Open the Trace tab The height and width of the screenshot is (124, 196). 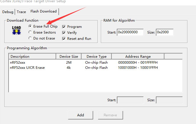(x=21, y=12)
